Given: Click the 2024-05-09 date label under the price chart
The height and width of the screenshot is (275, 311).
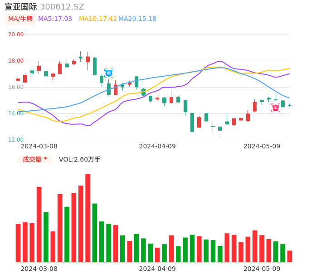Looking at the screenshot, I should pos(262,146).
